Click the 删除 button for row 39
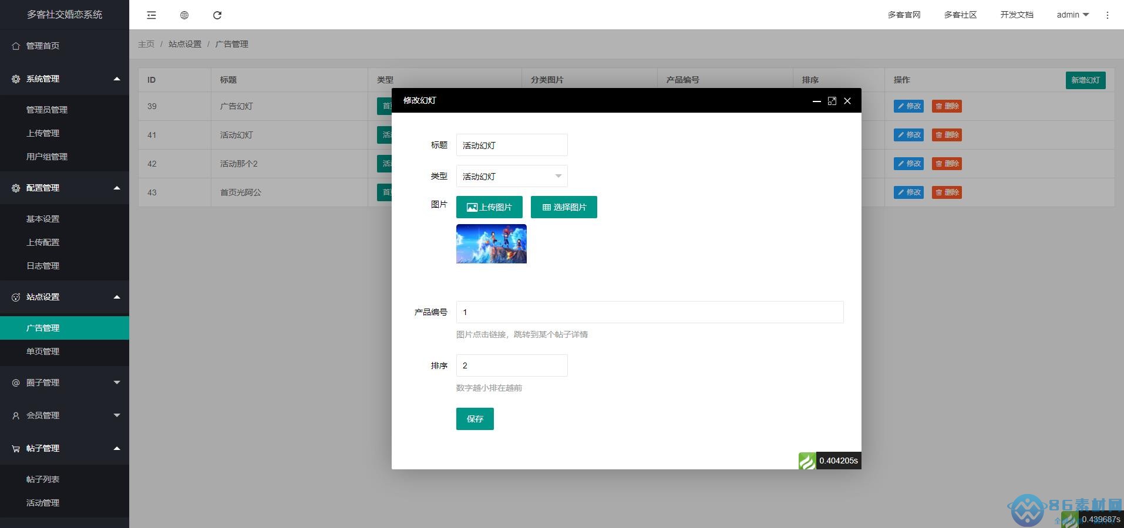The height and width of the screenshot is (528, 1124). [947, 106]
